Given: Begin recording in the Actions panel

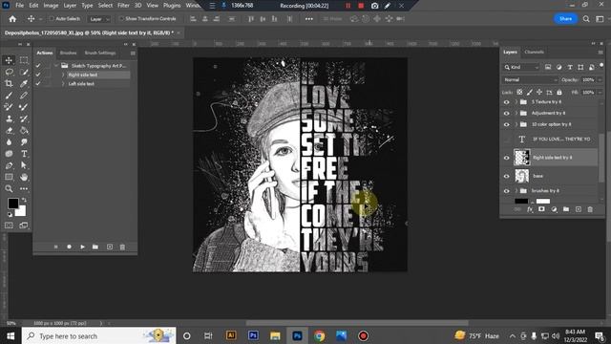Looking at the screenshot, I should 69,247.
